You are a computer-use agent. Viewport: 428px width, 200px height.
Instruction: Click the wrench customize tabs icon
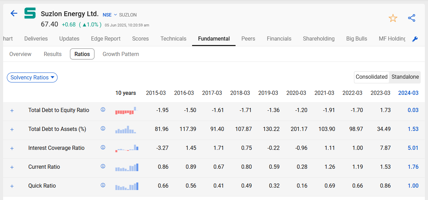[415, 39]
